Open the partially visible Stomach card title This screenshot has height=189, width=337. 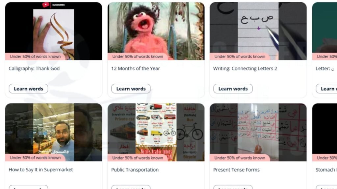(x=326, y=170)
